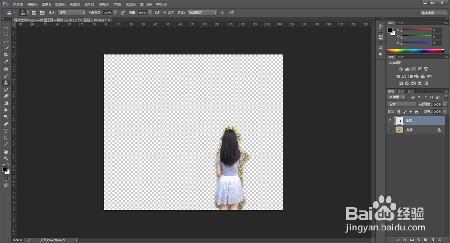Open the Brush panel from options bar
The image size is (450, 243).
point(34,13)
